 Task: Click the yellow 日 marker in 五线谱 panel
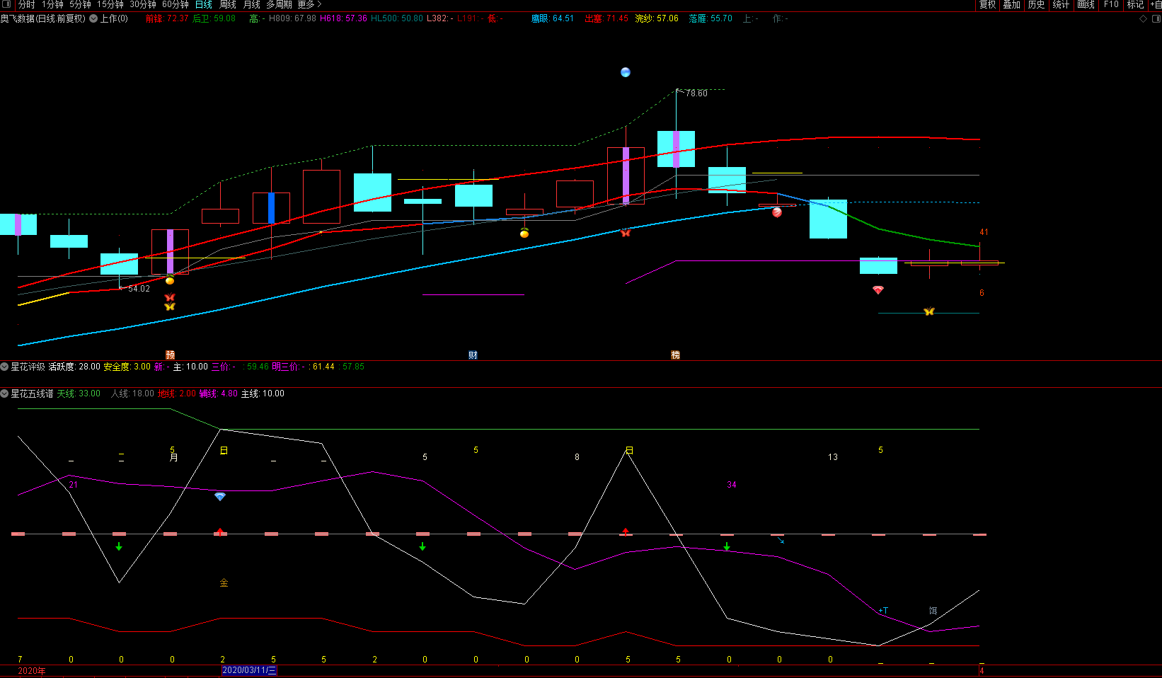tap(224, 451)
